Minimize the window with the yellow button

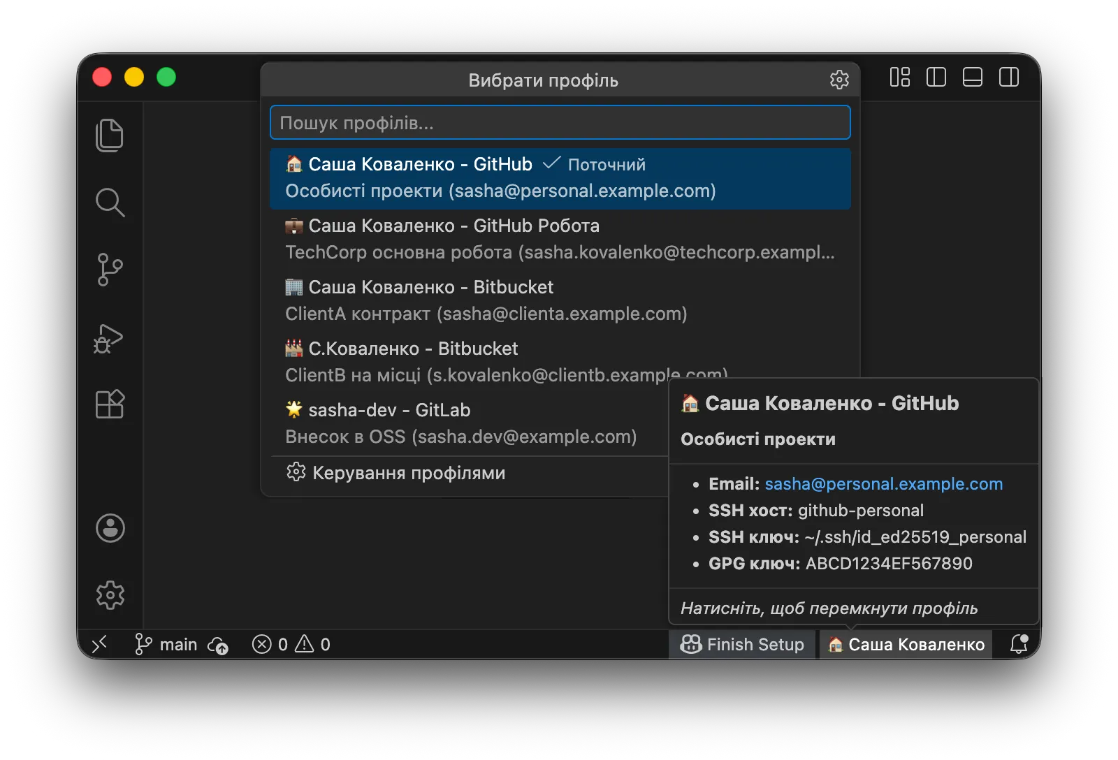pos(134,77)
